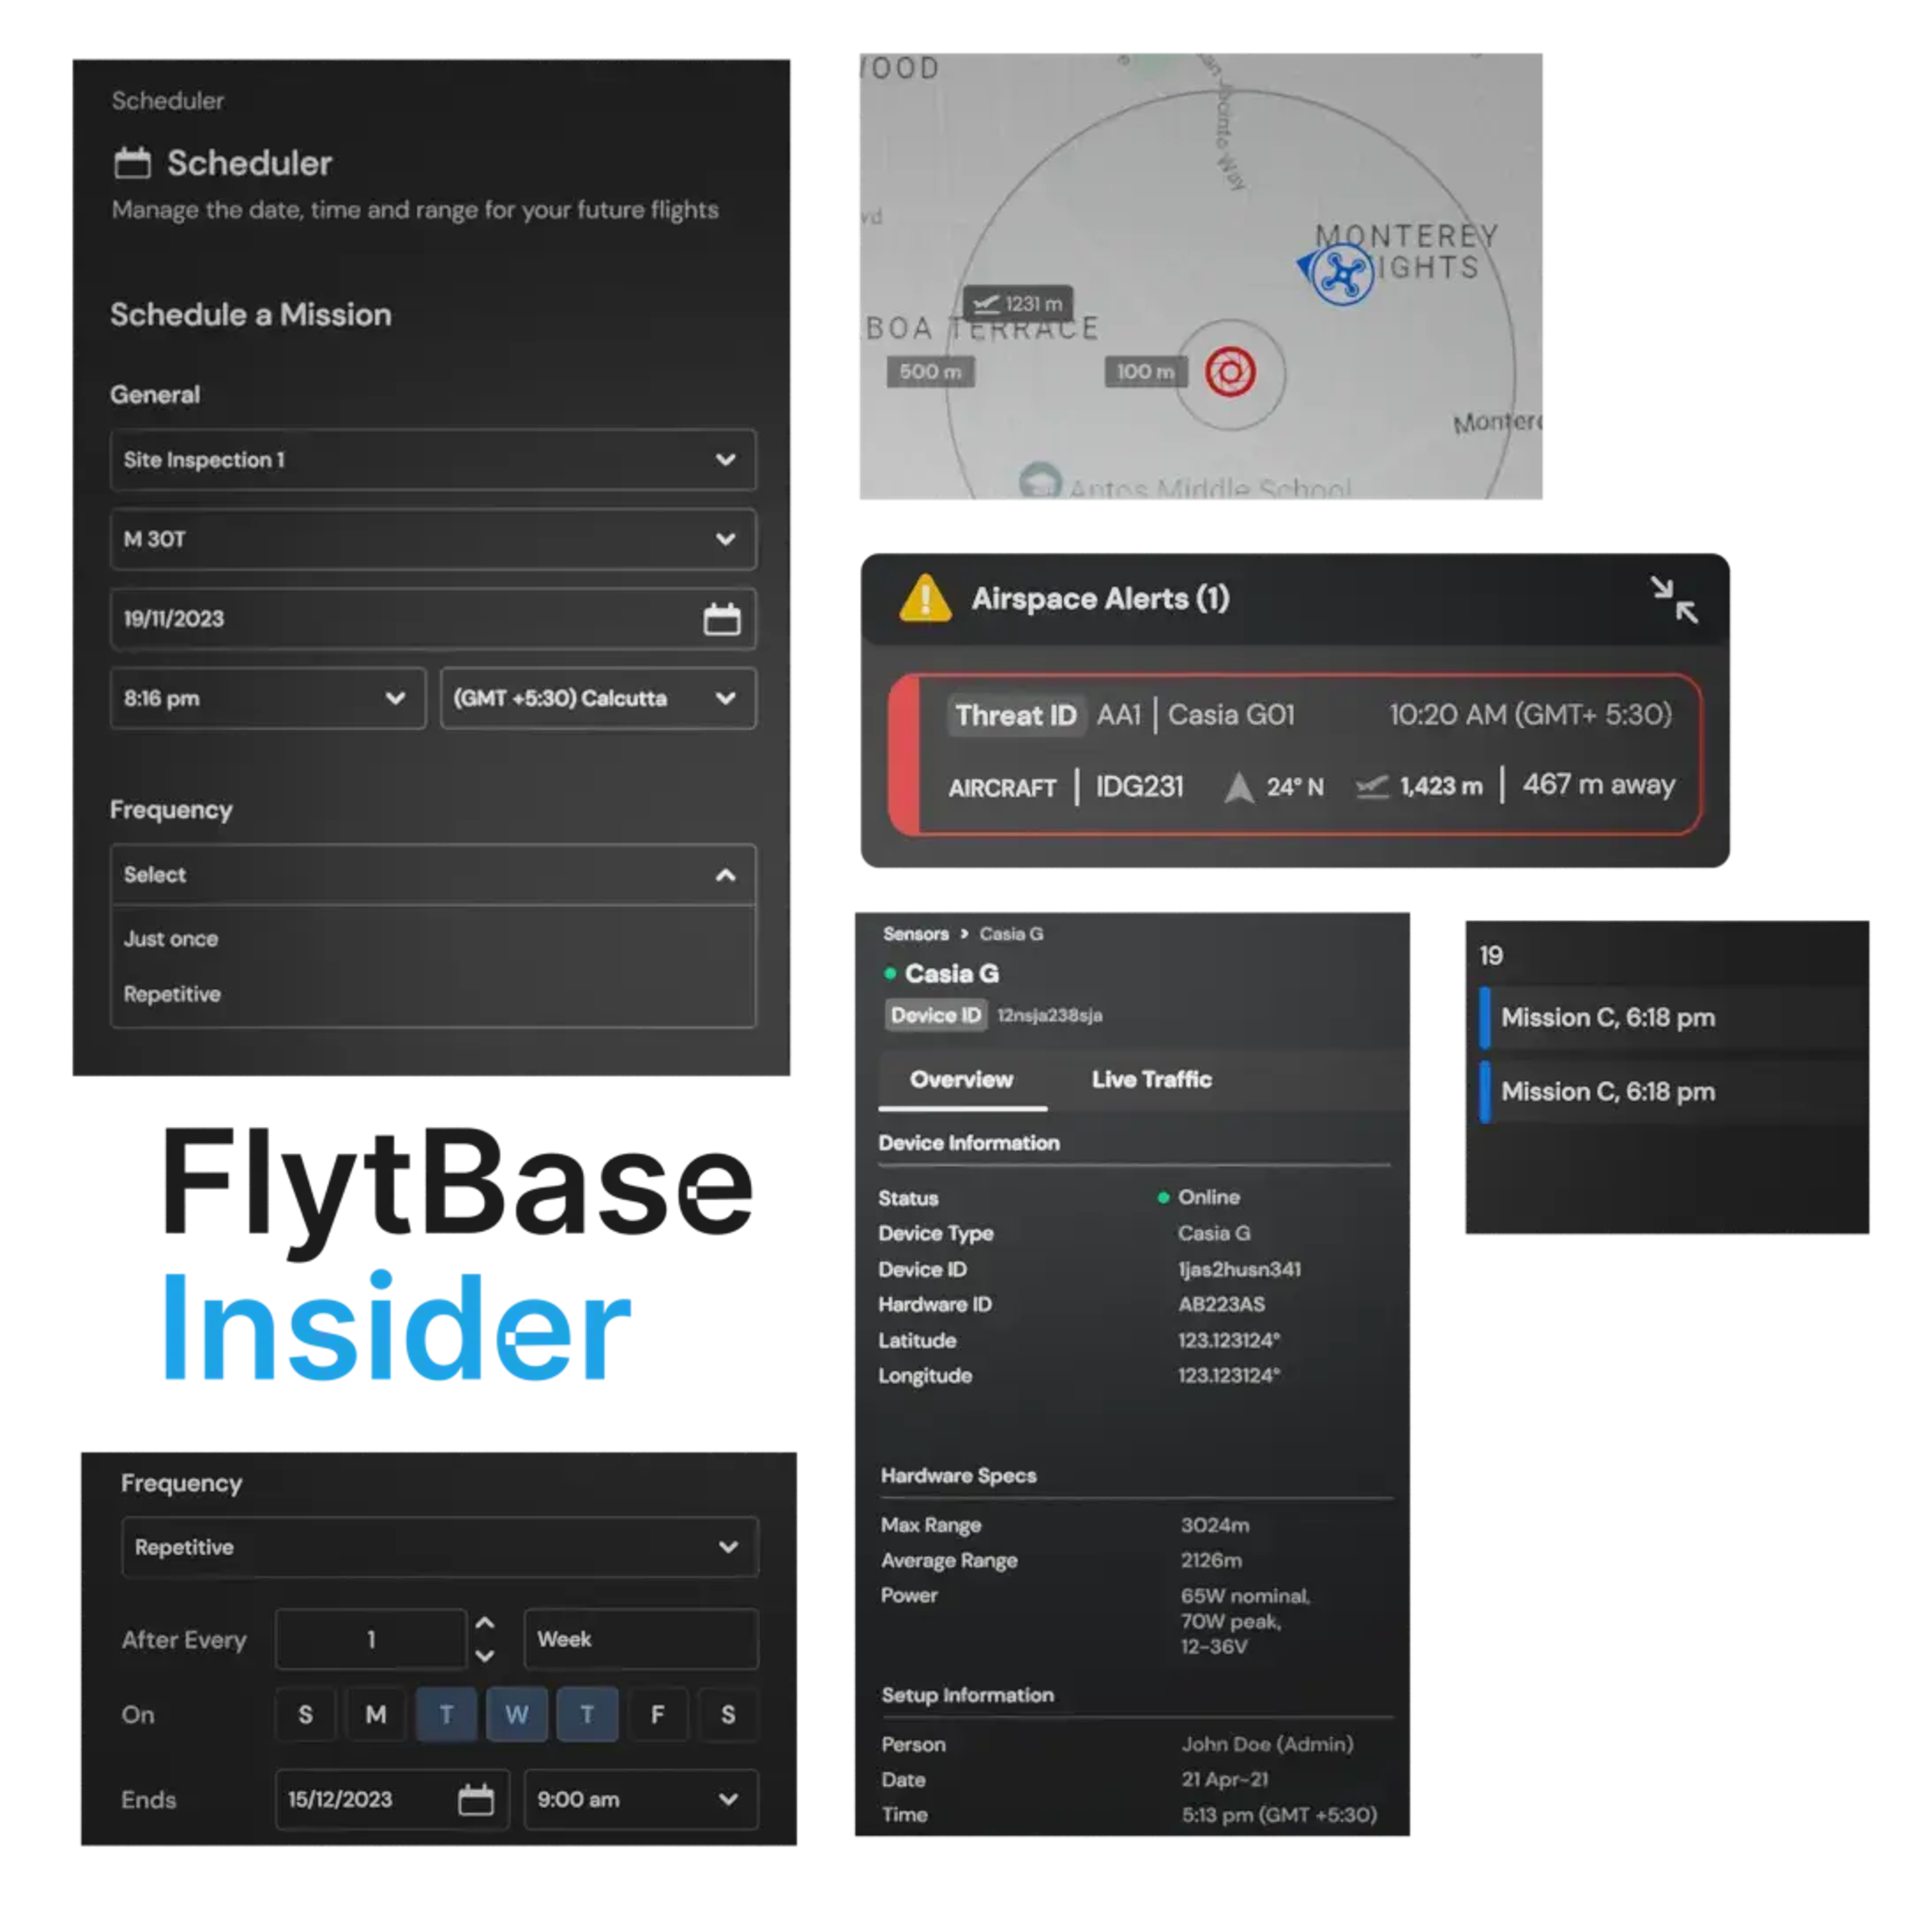The height and width of the screenshot is (1908, 1908).
Task: Toggle Sunday in the weekday selector
Action: click(x=305, y=1714)
